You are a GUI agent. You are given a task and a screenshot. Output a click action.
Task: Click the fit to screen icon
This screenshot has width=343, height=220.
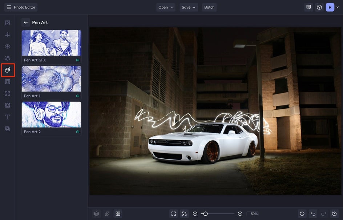[x=174, y=214]
